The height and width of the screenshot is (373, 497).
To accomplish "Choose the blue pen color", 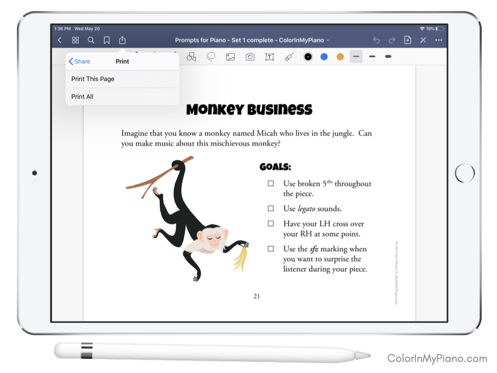I will coord(324,57).
